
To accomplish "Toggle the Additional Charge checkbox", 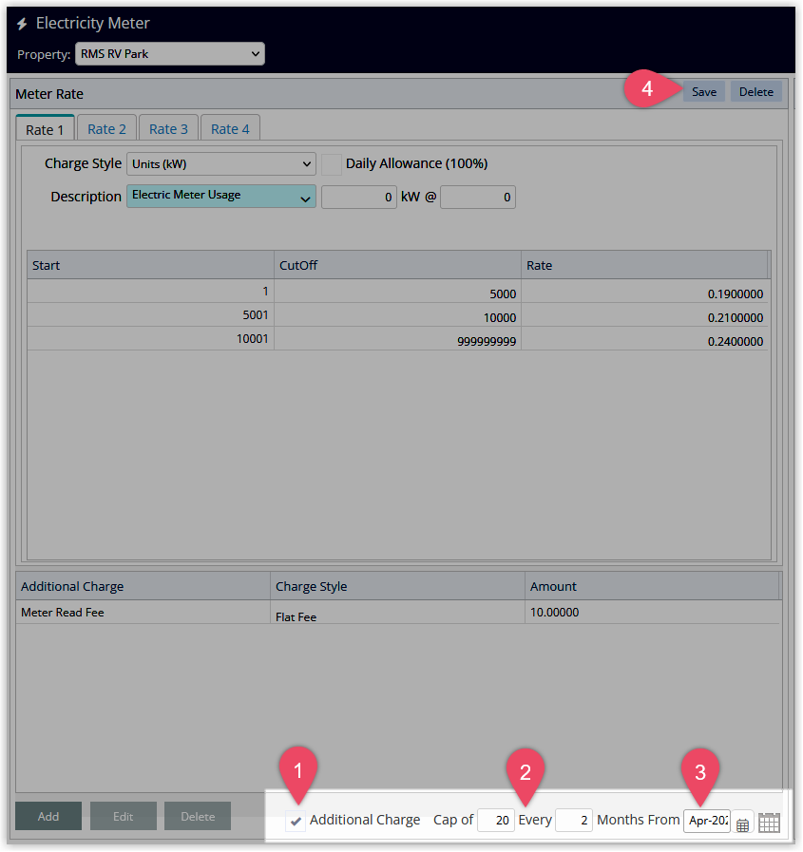I will (x=296, y=822).
